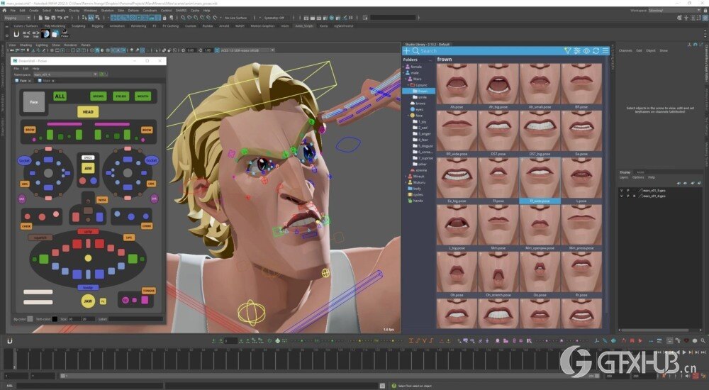Open the Rigging menu set dropdown
This screenshot has width=709, height=390.
click(17, 18)
